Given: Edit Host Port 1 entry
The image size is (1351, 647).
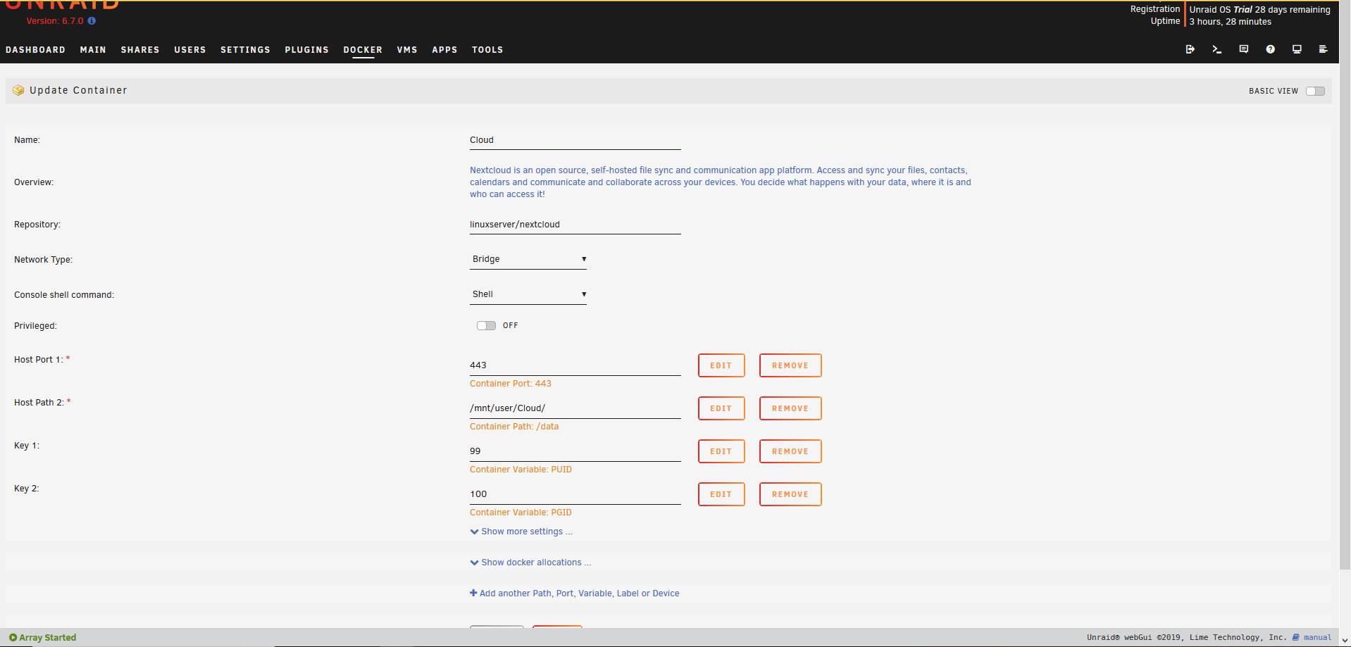Looking at the screenshot, I should pos(721,365).
